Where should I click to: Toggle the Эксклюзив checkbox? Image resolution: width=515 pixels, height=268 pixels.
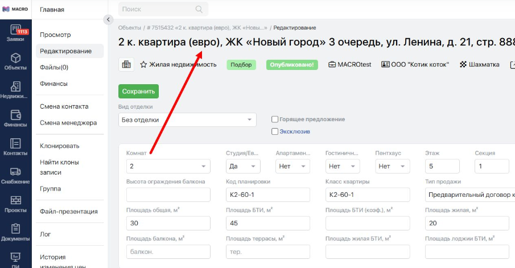[275, 131]
